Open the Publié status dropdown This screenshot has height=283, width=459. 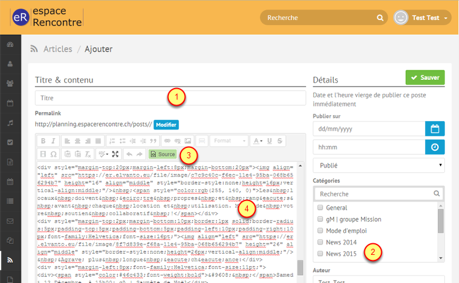tap(378, 166)
